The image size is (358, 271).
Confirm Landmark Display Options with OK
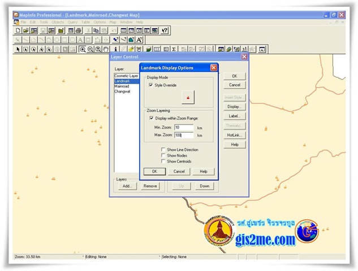(154, 172)
